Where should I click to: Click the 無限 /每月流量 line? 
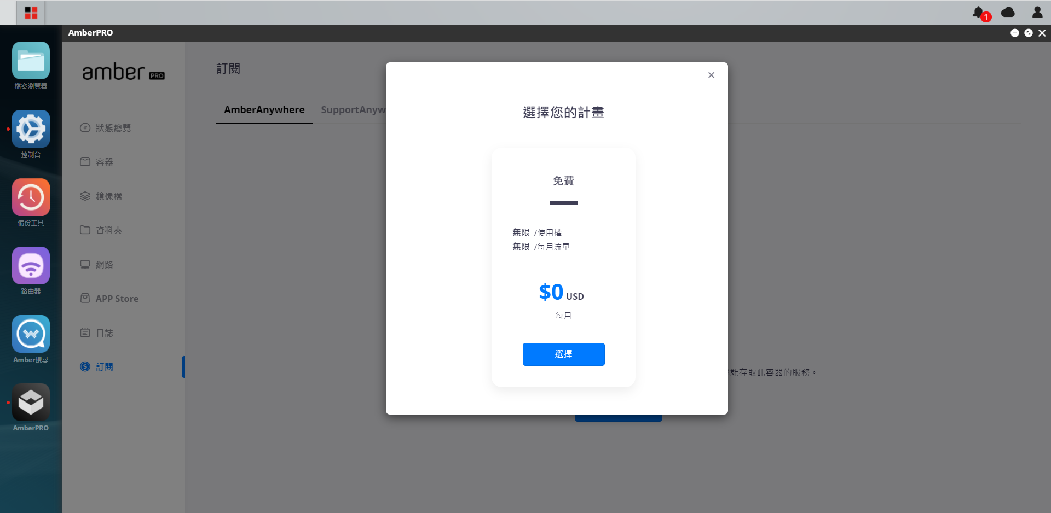point(541,247)
